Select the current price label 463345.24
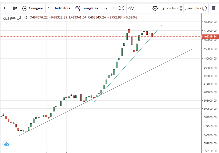219x153 pixels. [210, 36]
